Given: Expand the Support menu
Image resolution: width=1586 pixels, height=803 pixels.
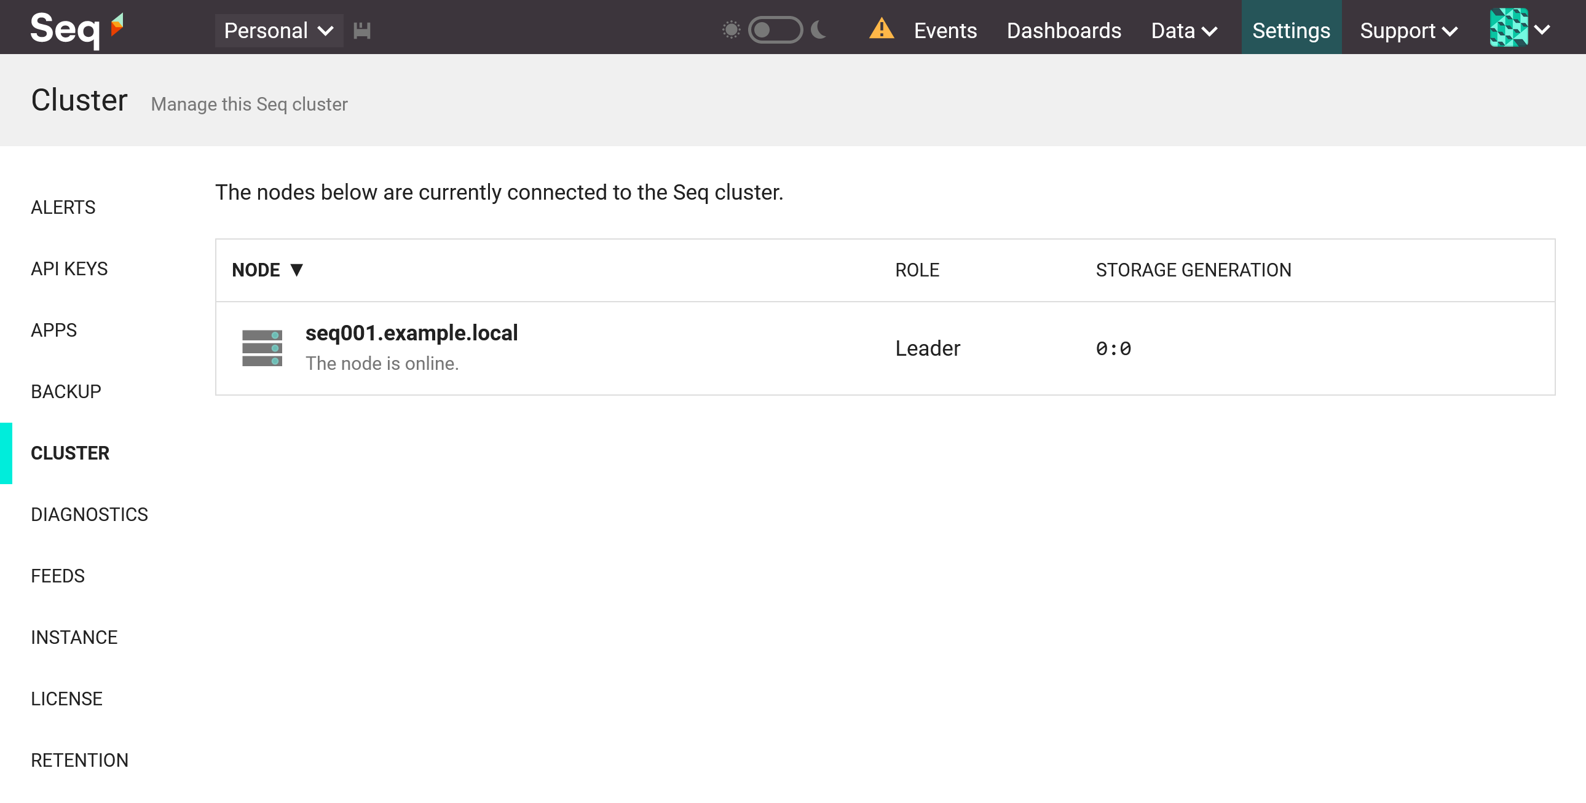Looking at the screenshot, I should point(1408,30).
